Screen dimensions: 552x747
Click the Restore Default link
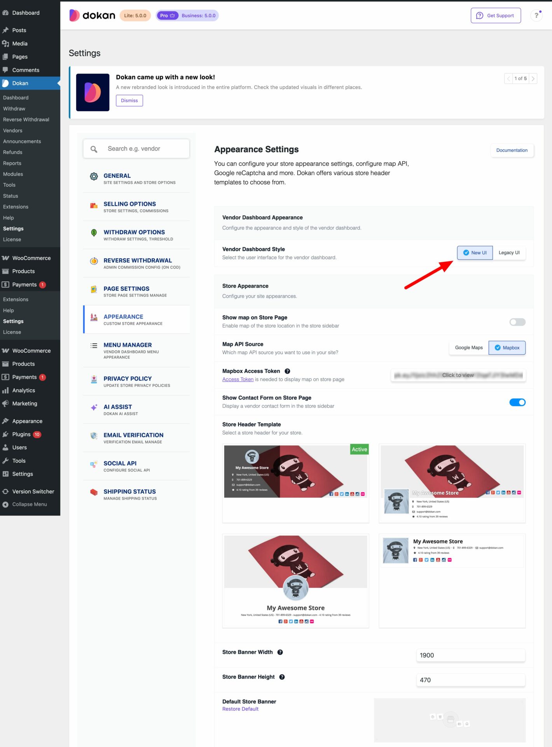(x=240, y=709)
